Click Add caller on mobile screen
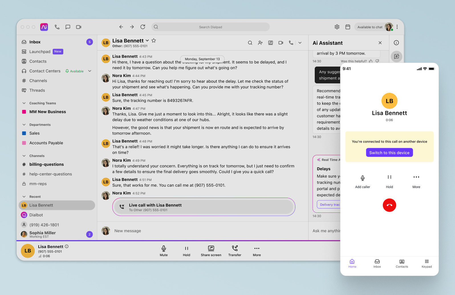This screenshot has width=455, height=295. (x=362, y=181)
